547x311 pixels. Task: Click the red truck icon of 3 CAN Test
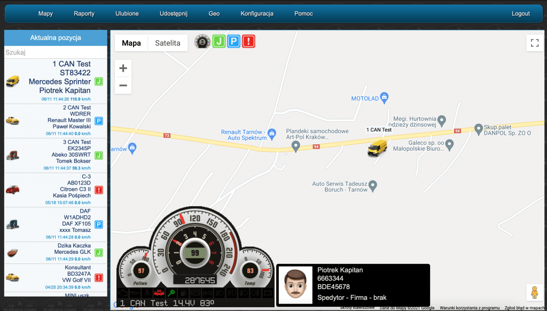tap(13, 155)
